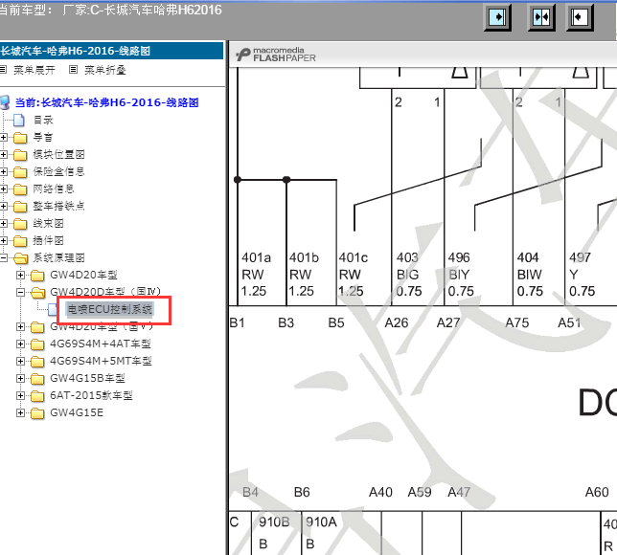Open the 目录 document
This screenshot has width=617, height=555.
(43, 120)
